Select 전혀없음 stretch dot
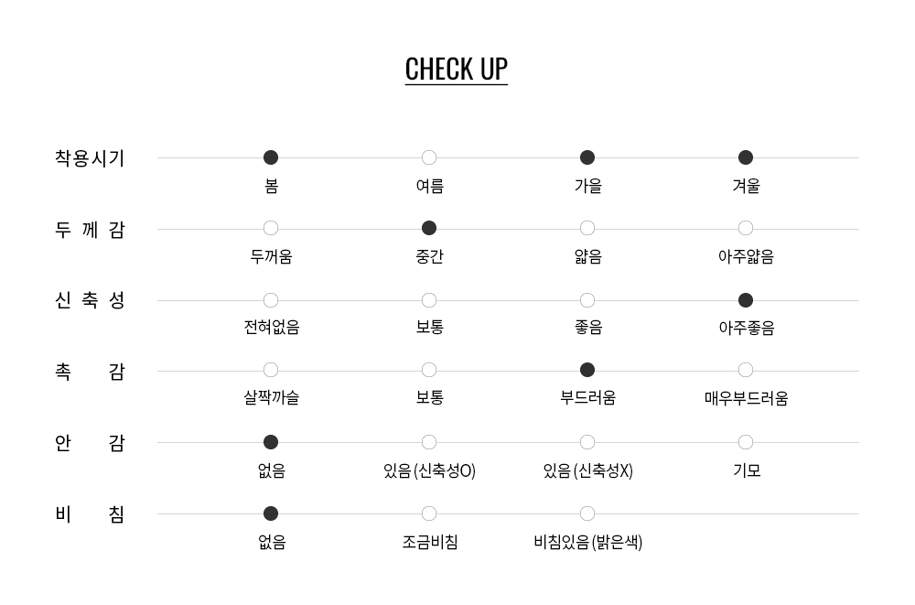This screenshot has width=915, height=605. click(271, 300)
